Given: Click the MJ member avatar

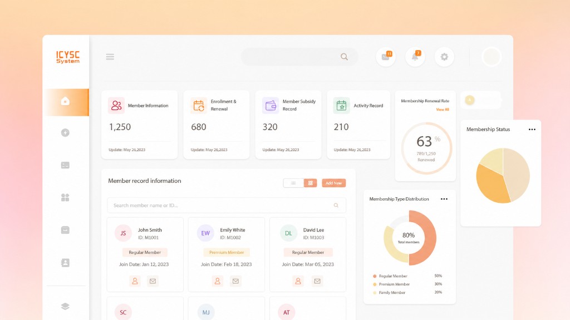Looking at the screenshot, I should tap(206, 312).
